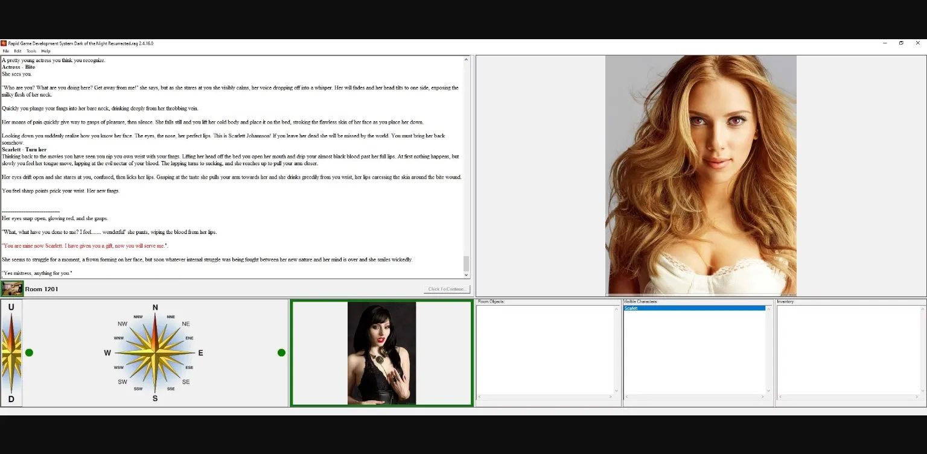Select the SW compass direction

pos(123,382)
